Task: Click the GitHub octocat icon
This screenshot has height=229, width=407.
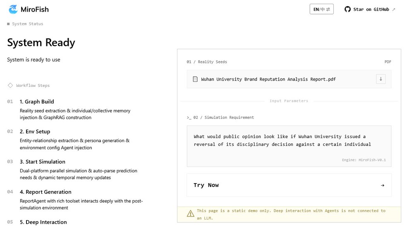Action: 347,9
